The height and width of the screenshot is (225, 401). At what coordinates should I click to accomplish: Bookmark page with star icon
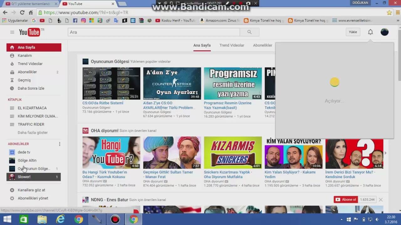(x=389, y=12)
